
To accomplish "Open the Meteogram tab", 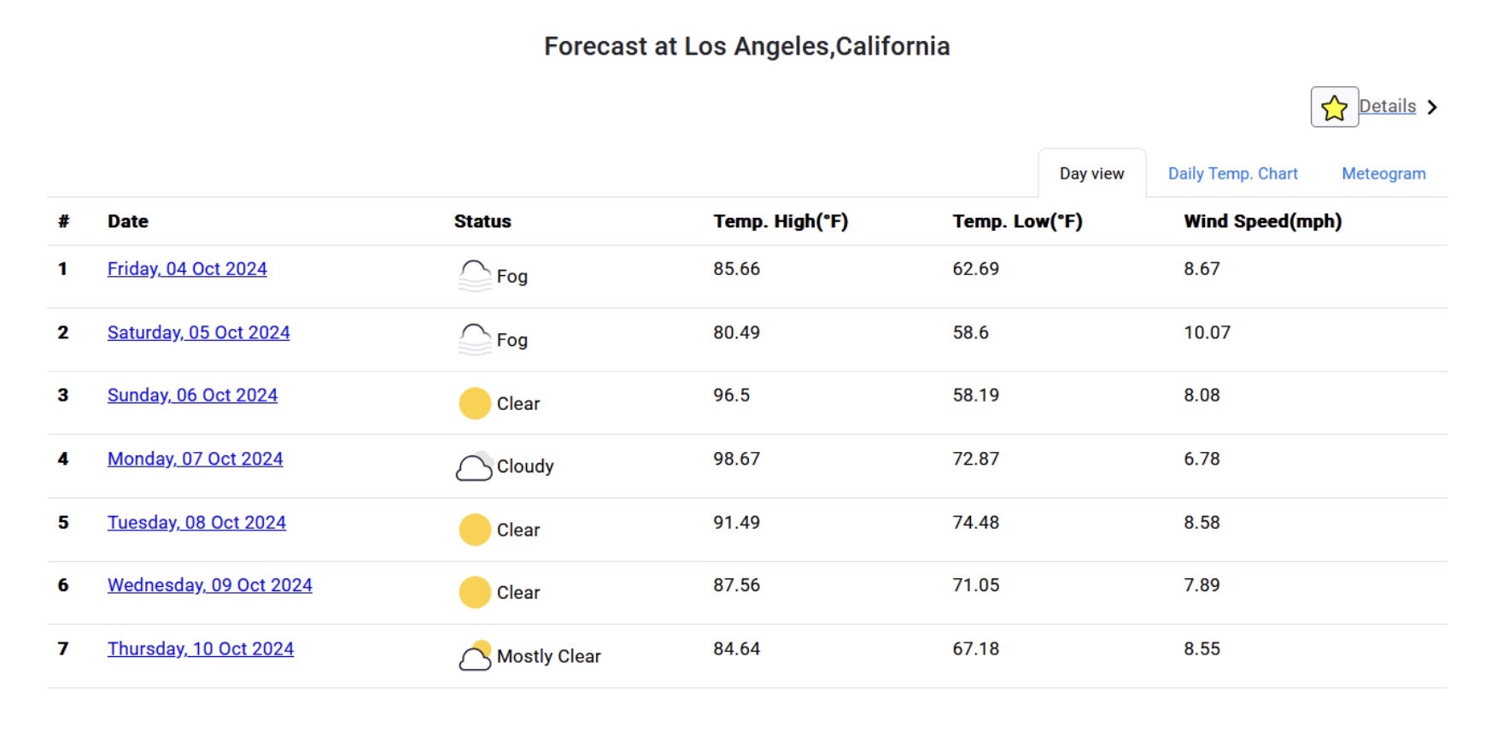I will point(1383,173).
